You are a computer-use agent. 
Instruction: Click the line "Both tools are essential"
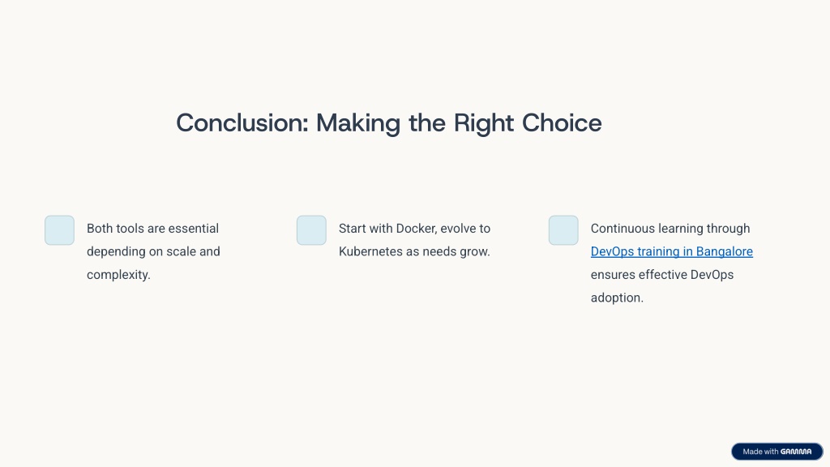(152, 228)
